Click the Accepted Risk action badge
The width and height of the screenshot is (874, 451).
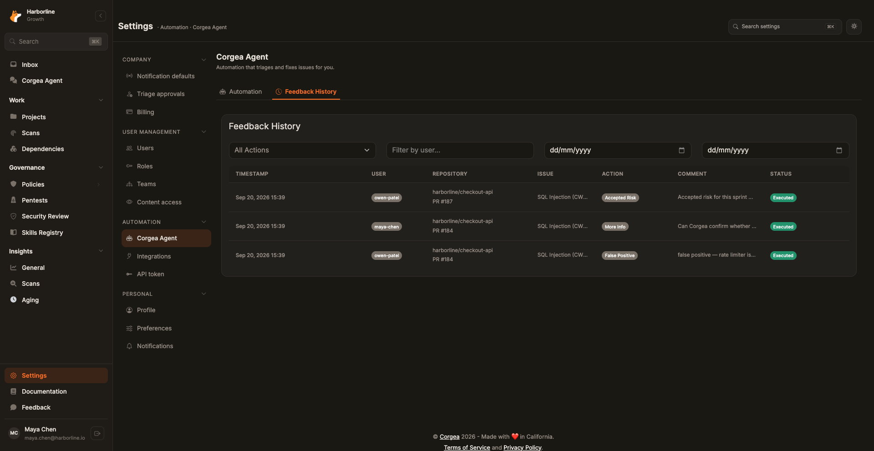click(x=620, y=198)
